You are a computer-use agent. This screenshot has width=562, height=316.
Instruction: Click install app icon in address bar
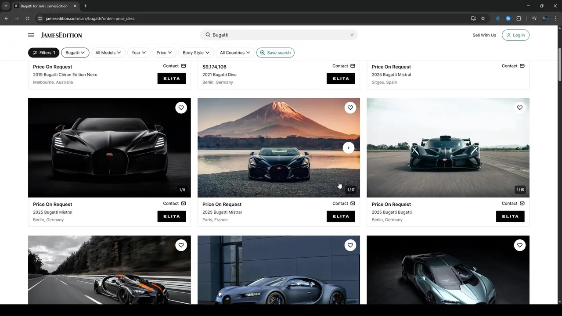pos(473,18)
